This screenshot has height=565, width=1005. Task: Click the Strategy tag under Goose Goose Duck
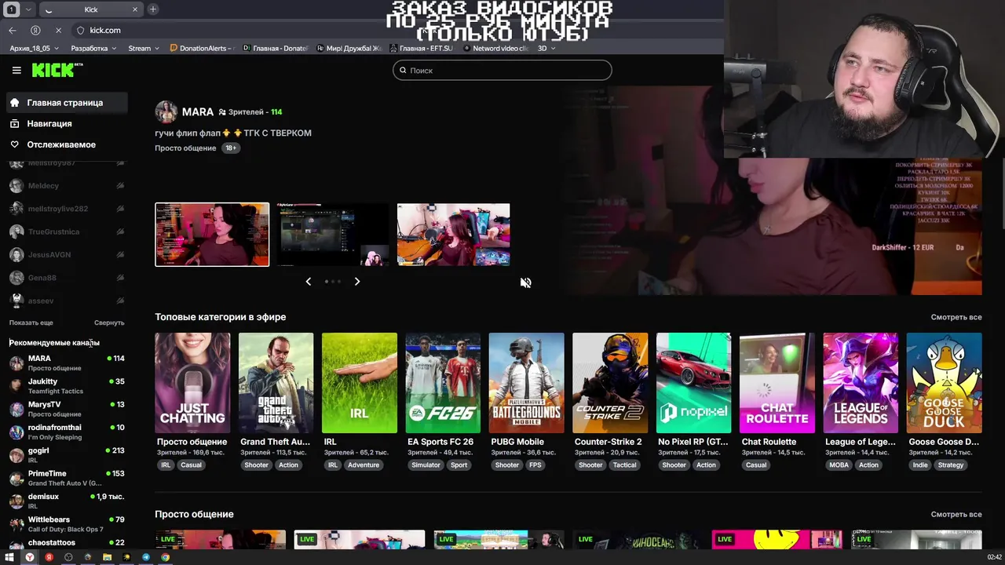[951, 465]
